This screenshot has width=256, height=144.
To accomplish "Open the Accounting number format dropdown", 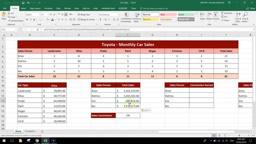I will click(x=118, y=14).
